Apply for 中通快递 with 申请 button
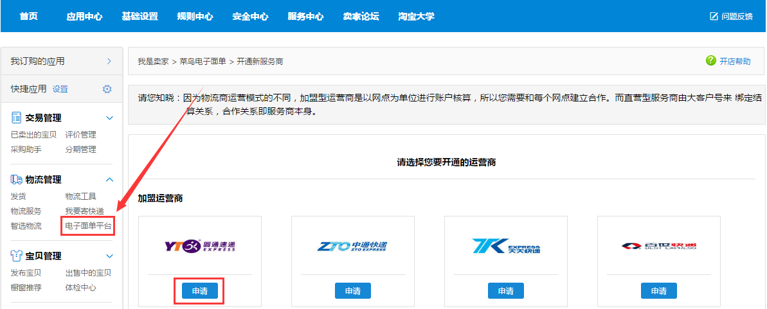This screenshot has height=309, width=767. tap(353, 290)
